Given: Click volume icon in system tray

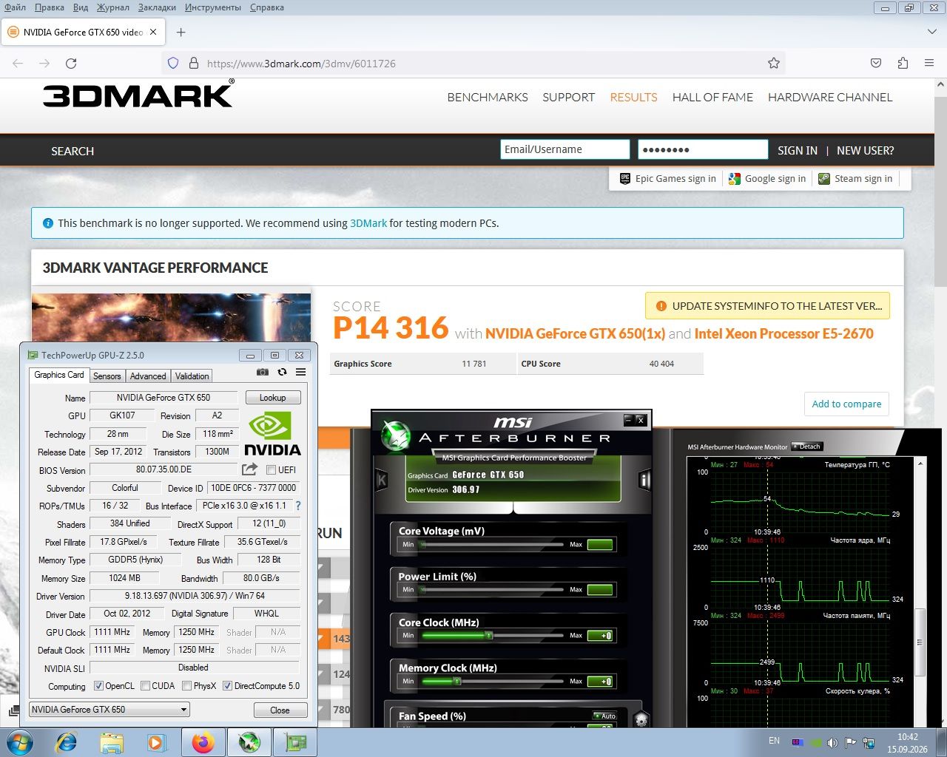Looking at the screenshot, I should [832, 742].
